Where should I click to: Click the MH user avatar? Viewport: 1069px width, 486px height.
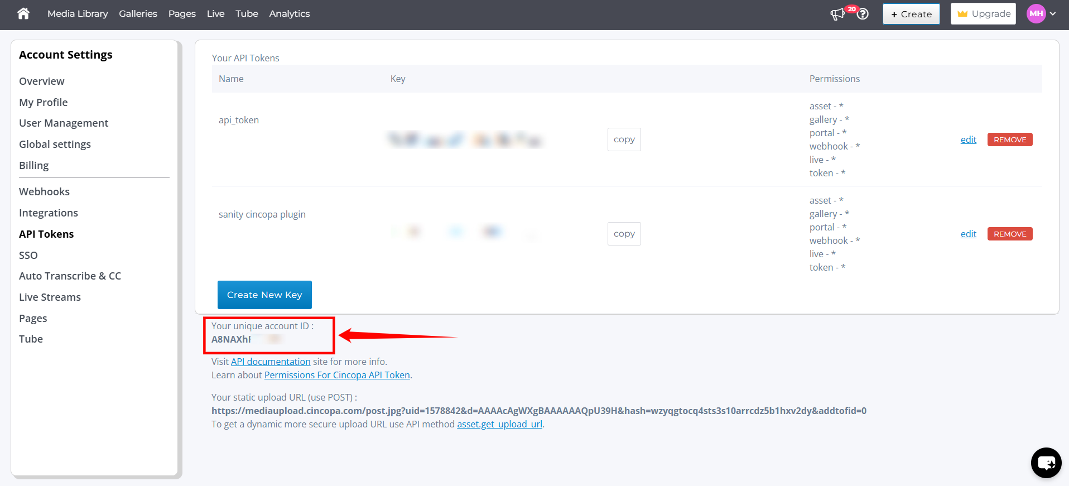click(1036, 14)
